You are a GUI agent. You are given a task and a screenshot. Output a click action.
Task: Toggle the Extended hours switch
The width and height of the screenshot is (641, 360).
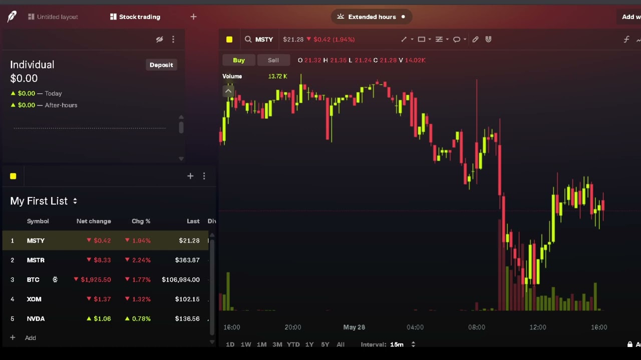coord(372,16)
